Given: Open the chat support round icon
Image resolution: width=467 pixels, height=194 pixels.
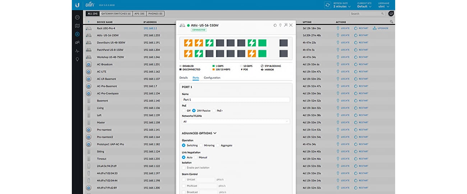Looking at the screenshot, I should 391,14.
